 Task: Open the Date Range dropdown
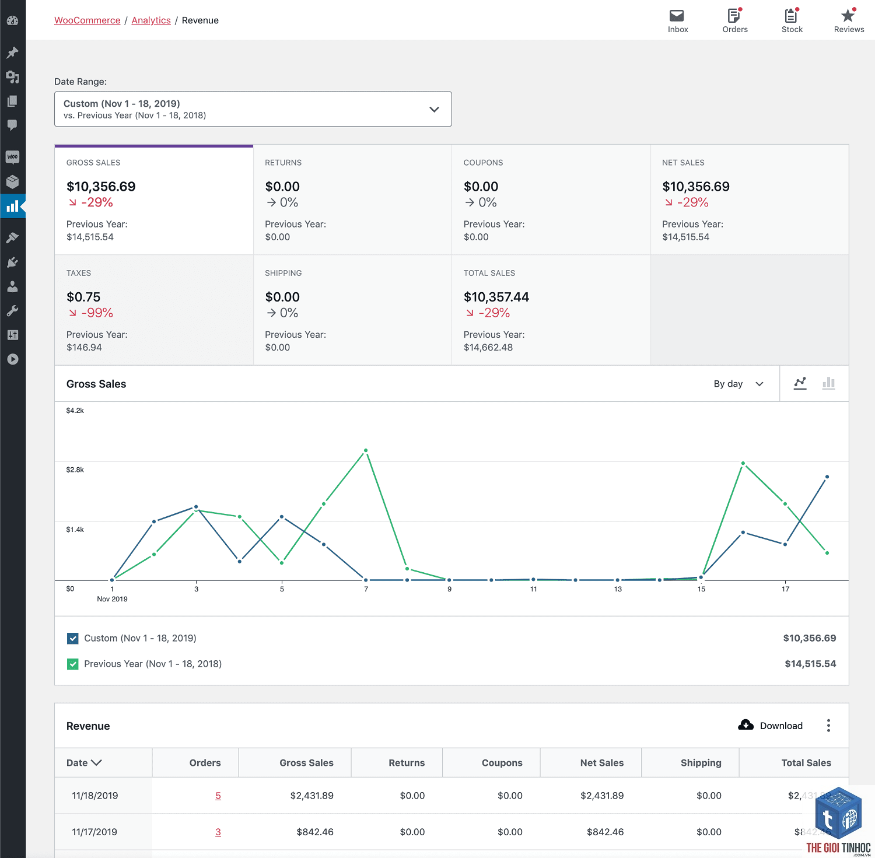click(x=253, y=109)
